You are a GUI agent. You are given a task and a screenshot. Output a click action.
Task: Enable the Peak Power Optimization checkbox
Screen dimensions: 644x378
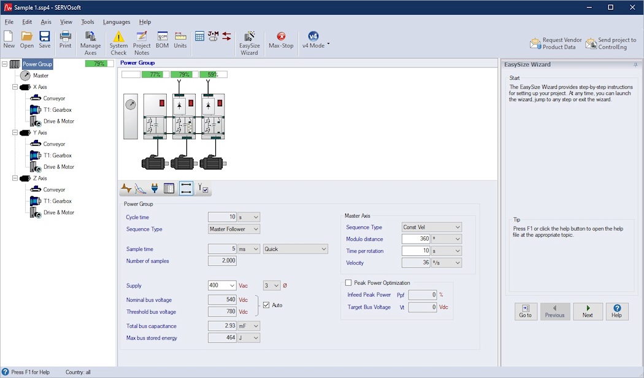tap(348, 283)
